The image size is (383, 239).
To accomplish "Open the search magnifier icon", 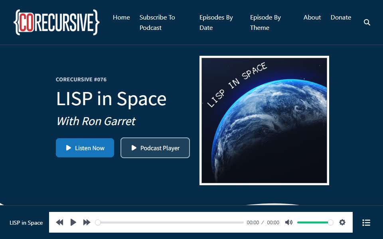I will click(367, 22).
